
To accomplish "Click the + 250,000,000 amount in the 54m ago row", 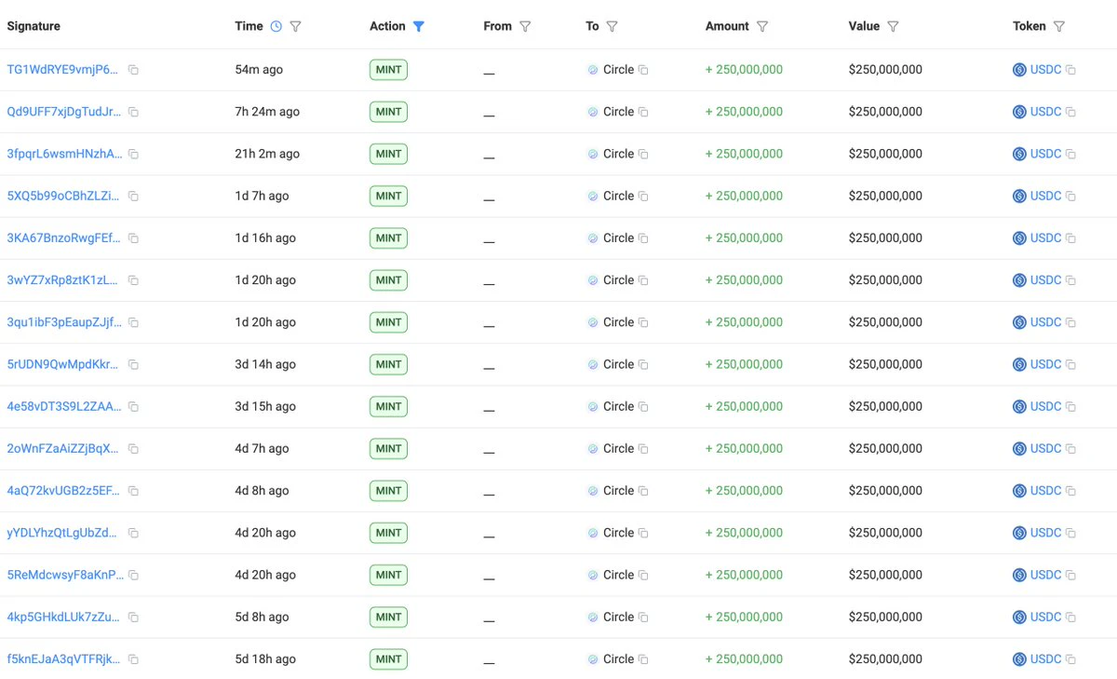I will (744, 70).
